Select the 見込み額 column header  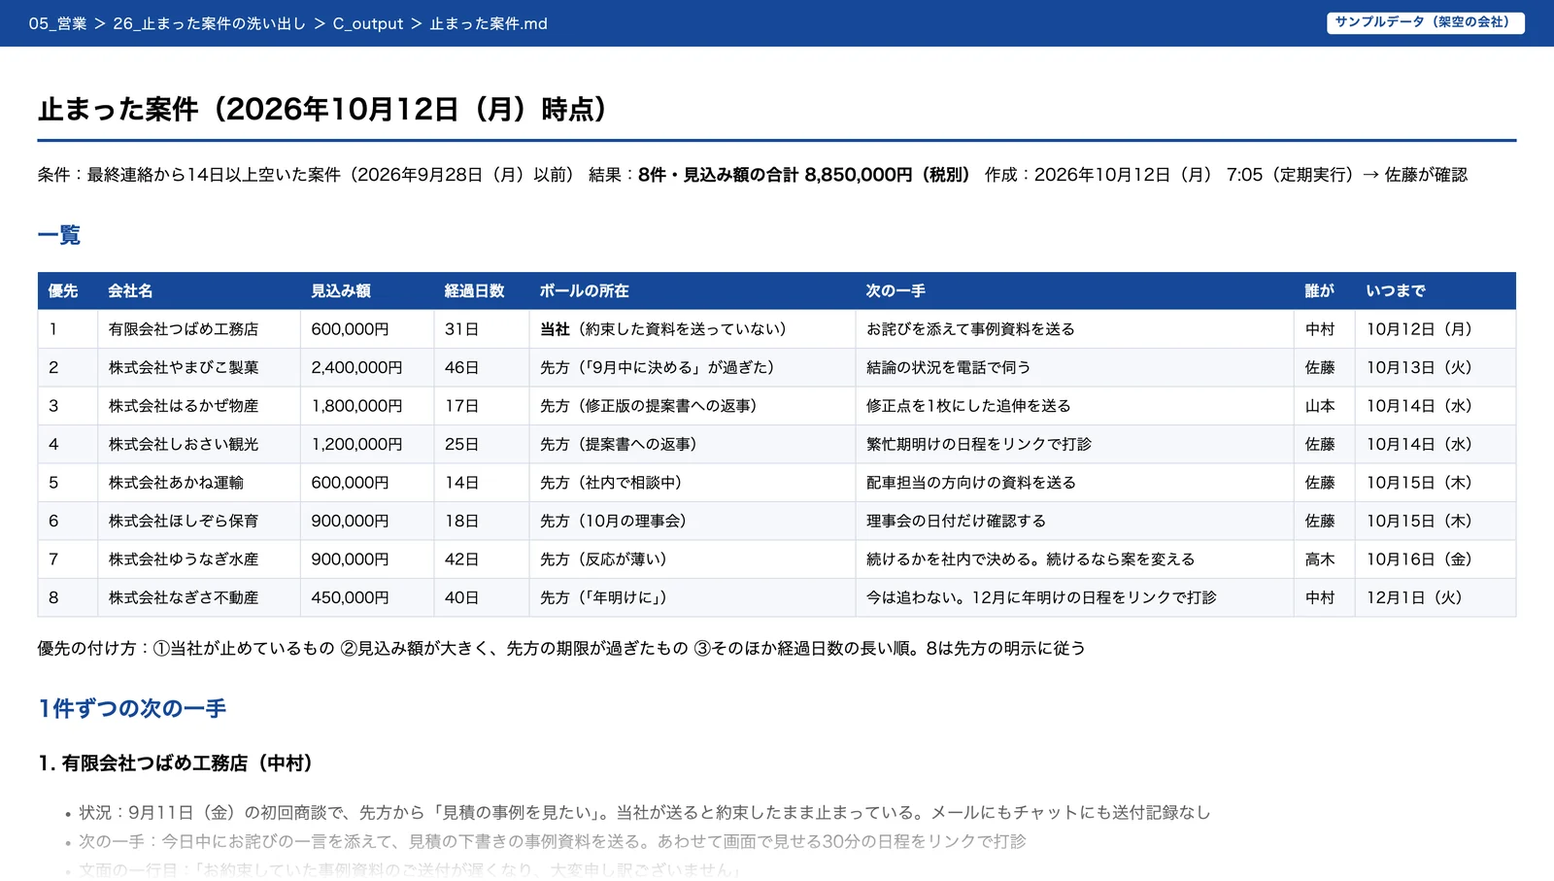(x=366, y=290)
